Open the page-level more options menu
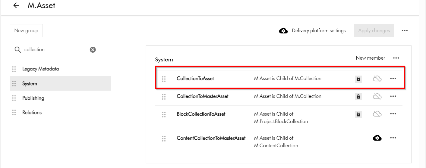The image size is (426, 168). [405, 31]
